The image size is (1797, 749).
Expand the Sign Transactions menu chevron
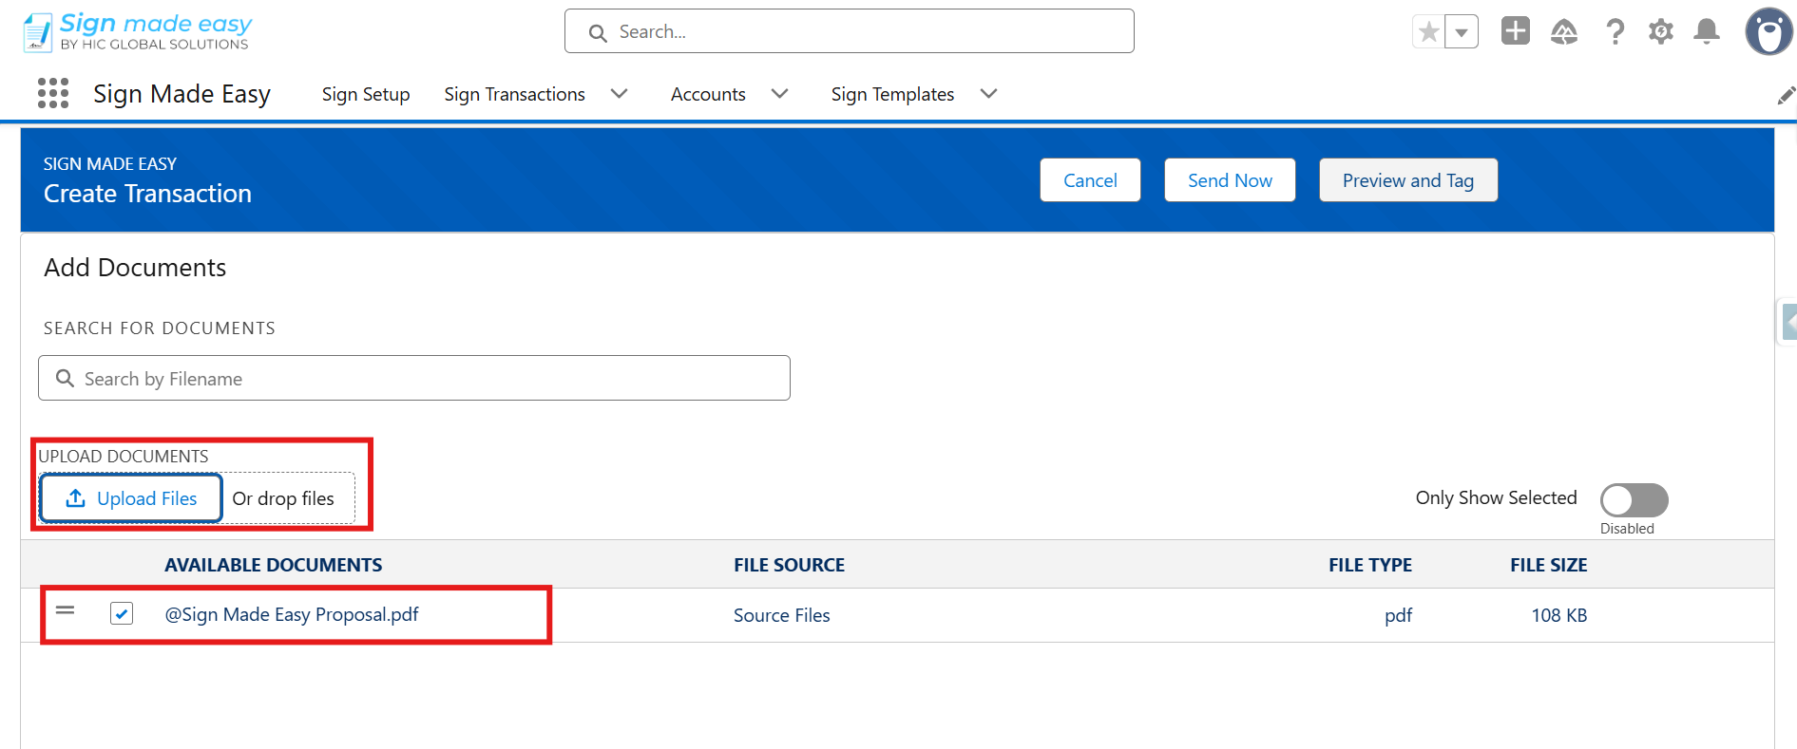pos(619,93)
